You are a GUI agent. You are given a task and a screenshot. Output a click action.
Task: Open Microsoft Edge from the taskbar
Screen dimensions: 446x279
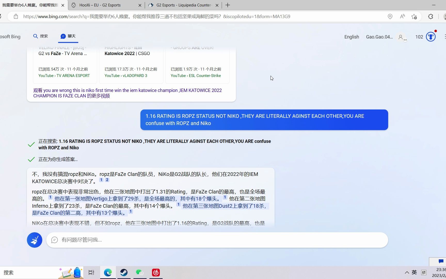108,273
